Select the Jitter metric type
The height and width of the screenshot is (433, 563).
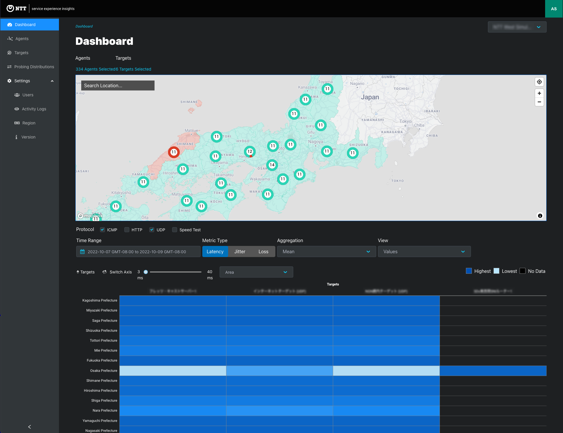click(x=240, y=251)
